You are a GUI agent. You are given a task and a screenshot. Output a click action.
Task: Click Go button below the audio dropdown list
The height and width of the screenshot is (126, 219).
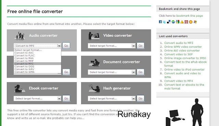66,72
